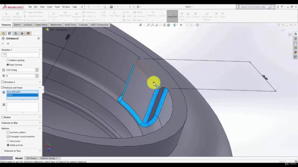Select the Instant3D tool
Image resolution: width=298 pixels, height=167 pixels.
pos(172,16)
